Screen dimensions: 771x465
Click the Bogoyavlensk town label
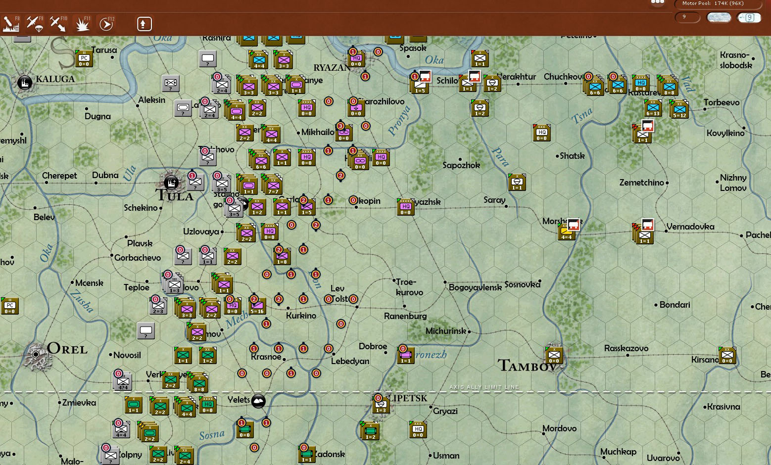point(475,287)
